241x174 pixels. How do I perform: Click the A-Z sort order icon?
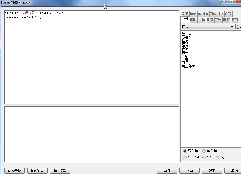[238, 27]
